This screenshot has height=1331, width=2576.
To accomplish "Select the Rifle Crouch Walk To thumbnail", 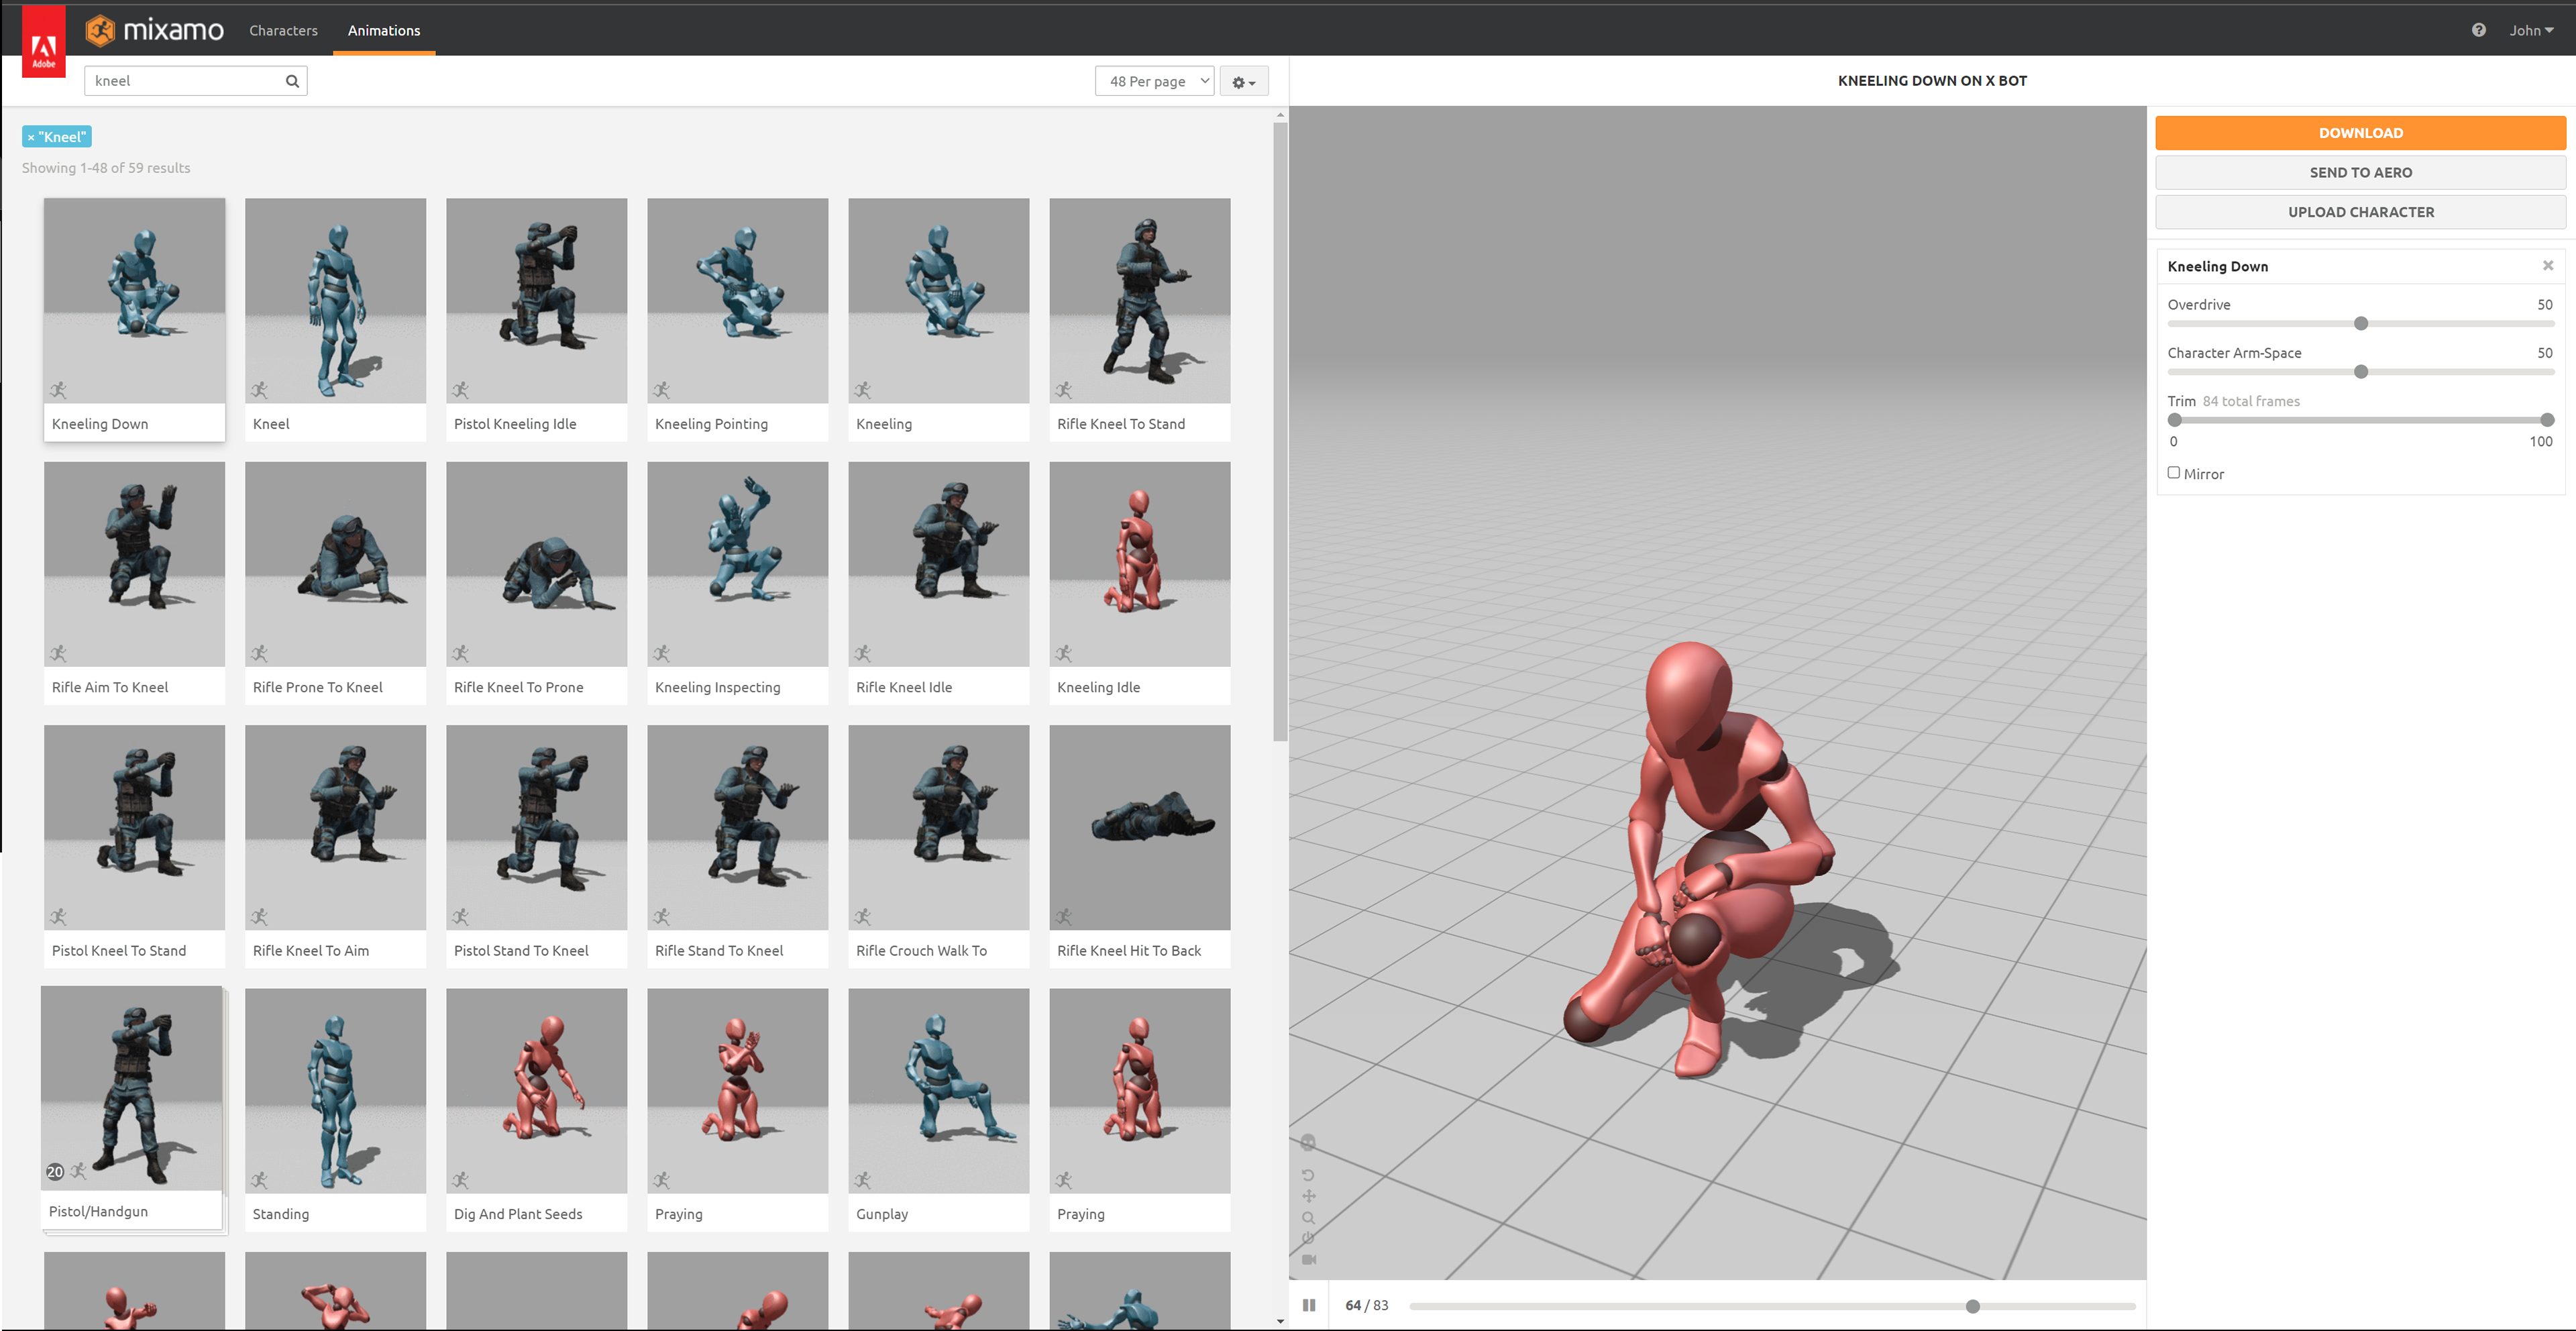I will [938, 827].
